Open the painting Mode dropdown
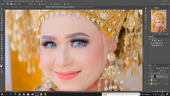The height and width of the screenshot is (96, 170). [x=23, y=4]
